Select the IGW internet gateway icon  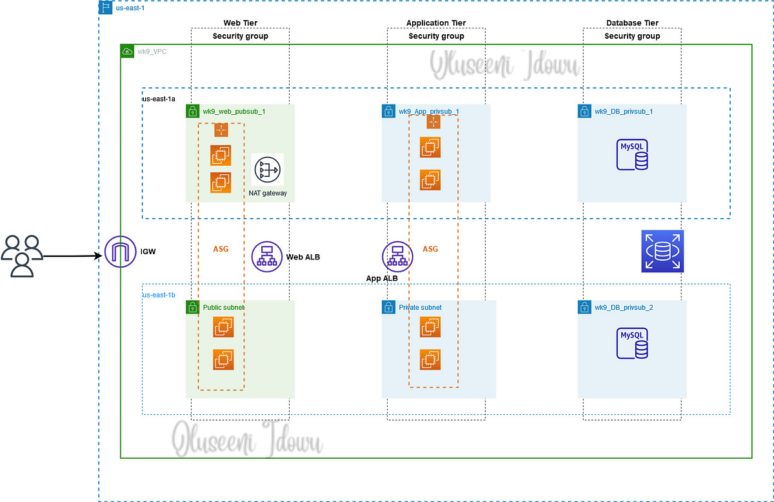point(119,252)
